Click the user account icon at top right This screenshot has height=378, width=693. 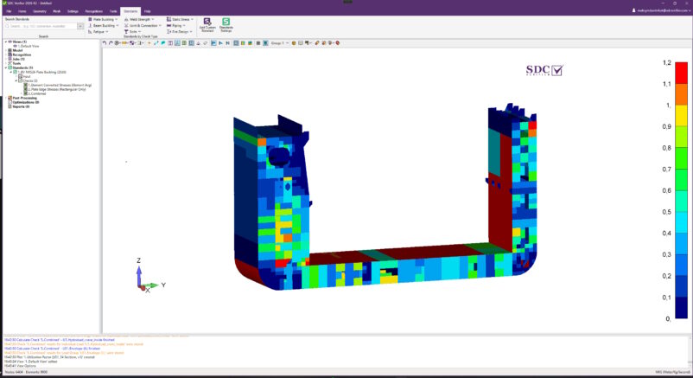pos(633,10)
